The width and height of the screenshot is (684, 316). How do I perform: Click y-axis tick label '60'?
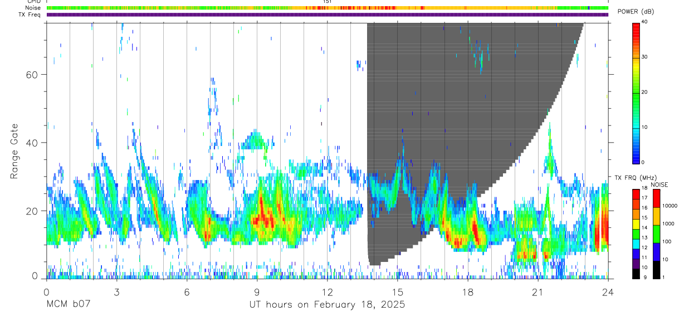click(x=32, y=75)
